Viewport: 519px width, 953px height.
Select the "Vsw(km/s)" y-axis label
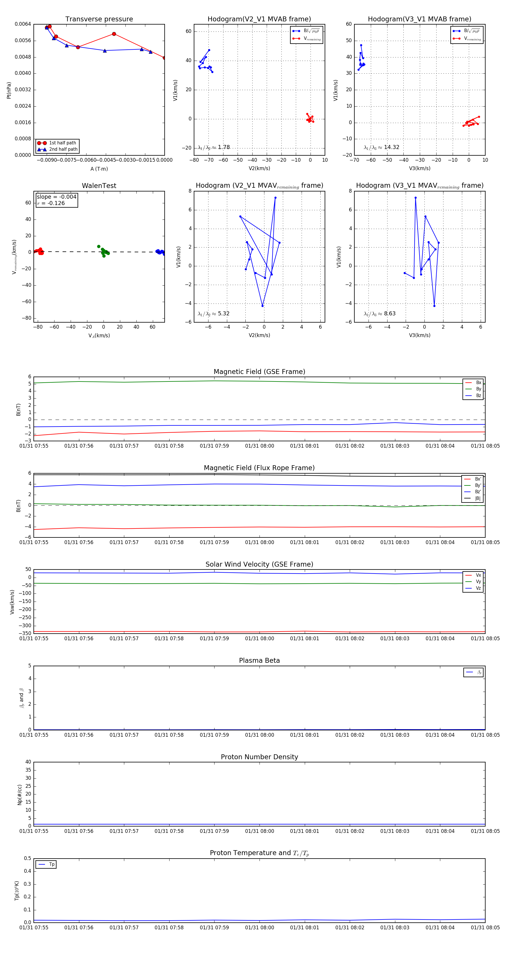(x=12, y=602)
